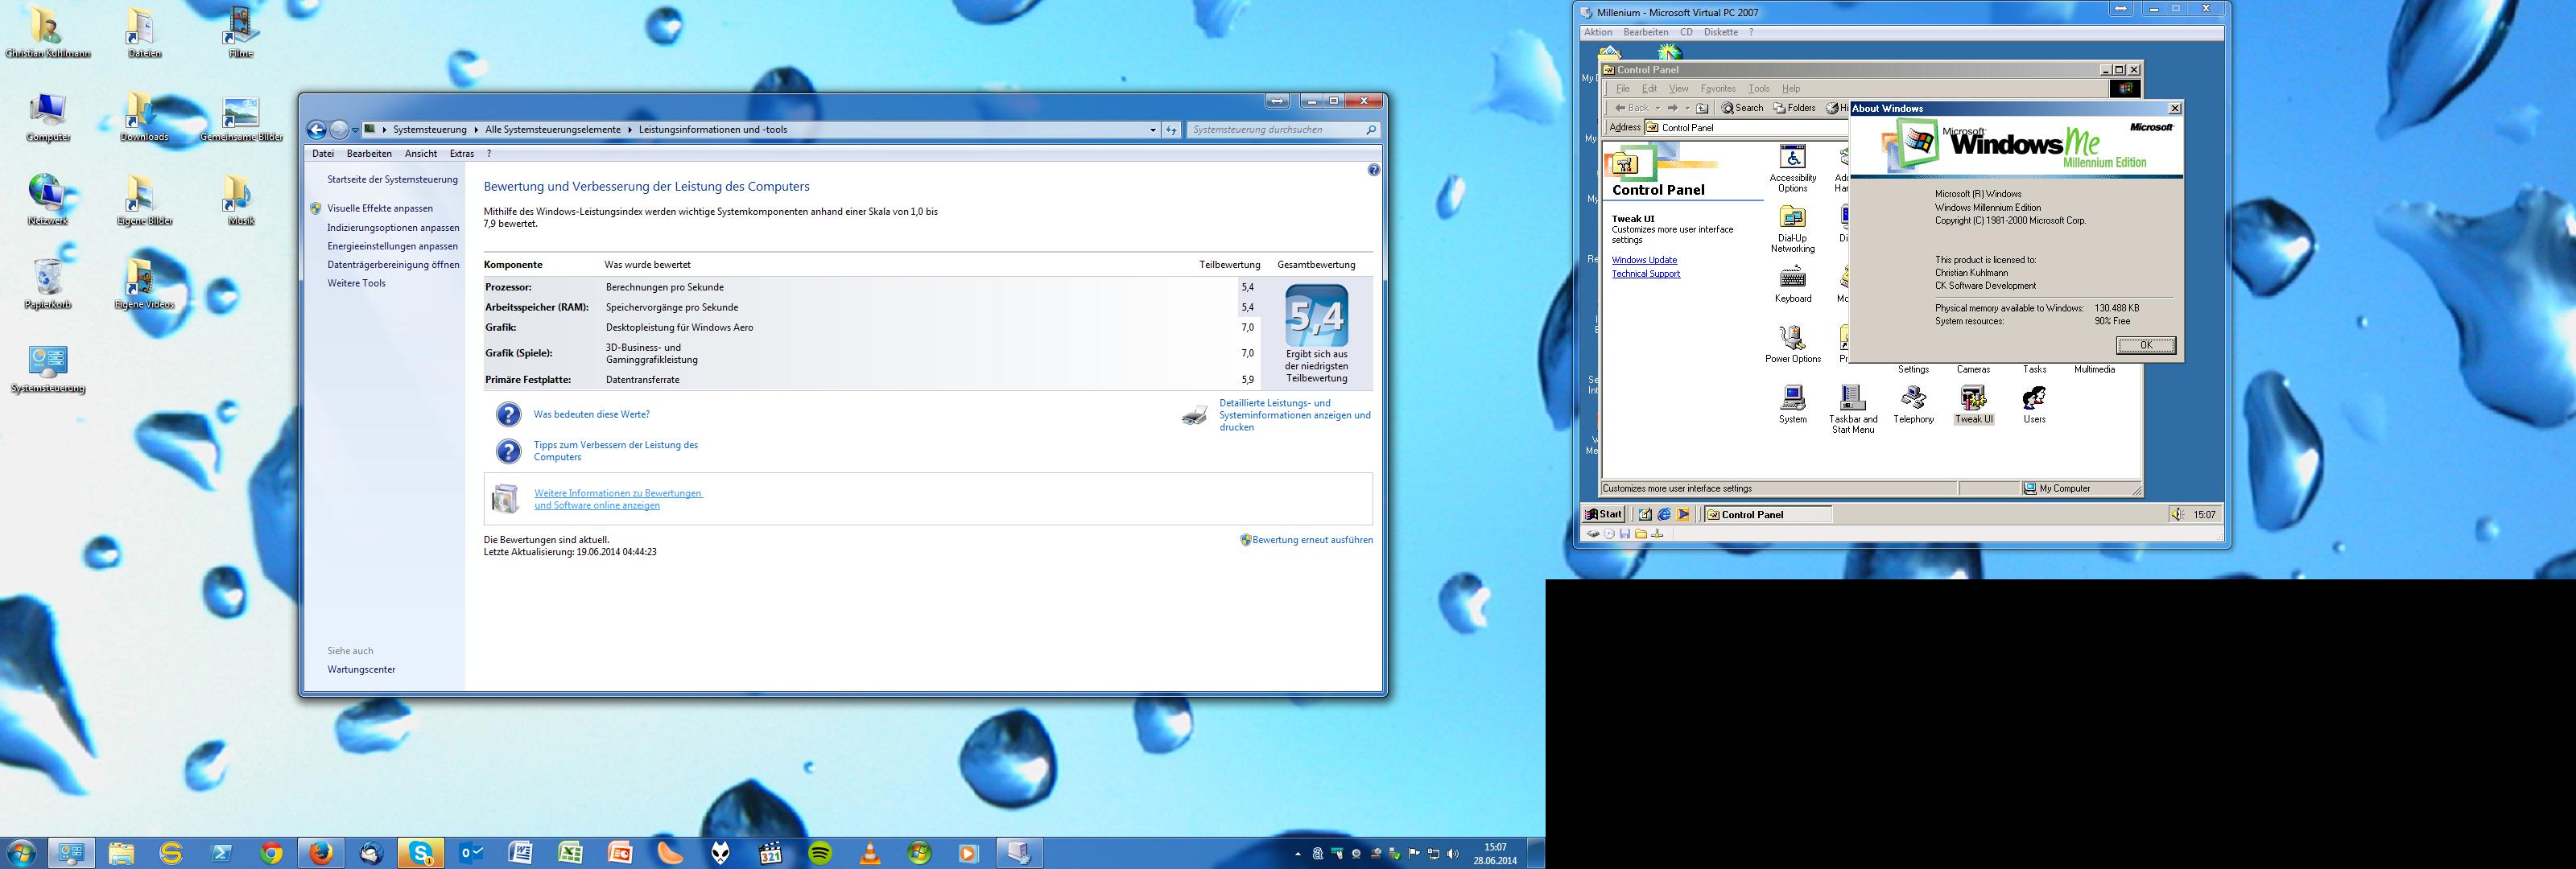Open the recent pages dropdown arrow

point(355,130)
